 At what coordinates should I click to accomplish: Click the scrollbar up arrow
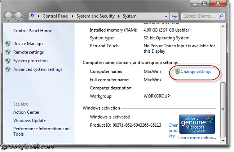point(223,26)
